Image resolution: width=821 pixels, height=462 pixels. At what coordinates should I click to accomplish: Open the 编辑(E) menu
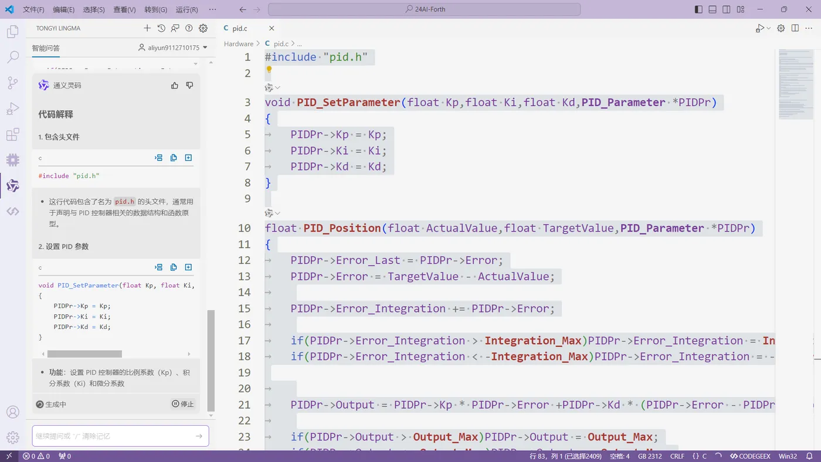pos(63,9)
